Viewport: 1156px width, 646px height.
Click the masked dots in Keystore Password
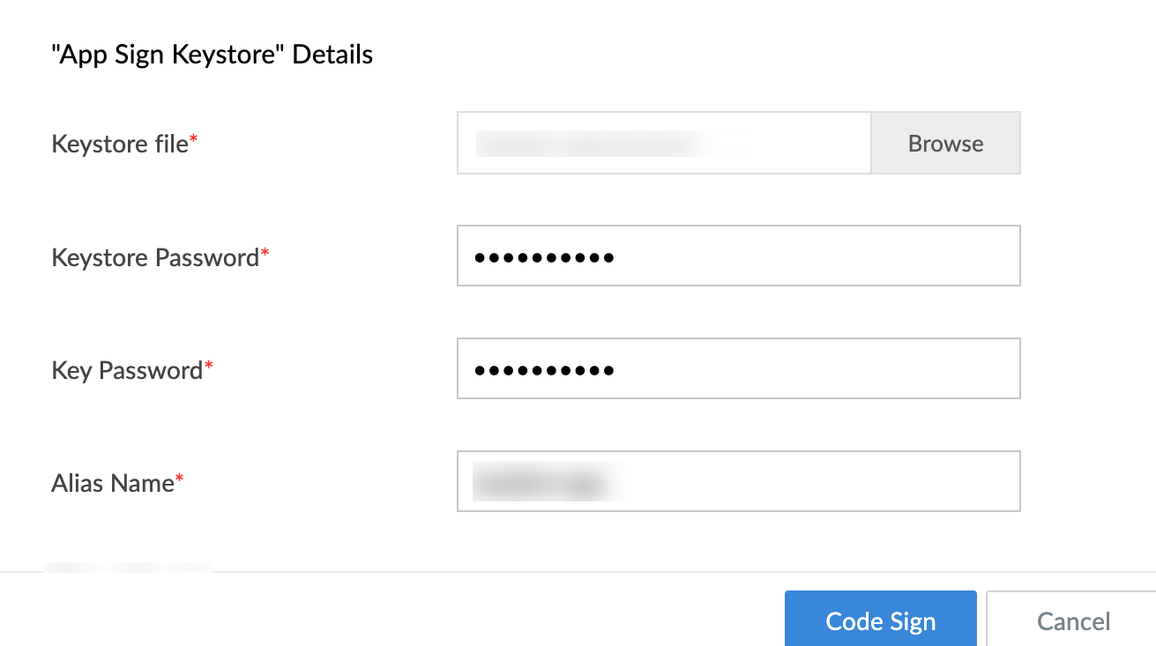click(x=543, y=256)
